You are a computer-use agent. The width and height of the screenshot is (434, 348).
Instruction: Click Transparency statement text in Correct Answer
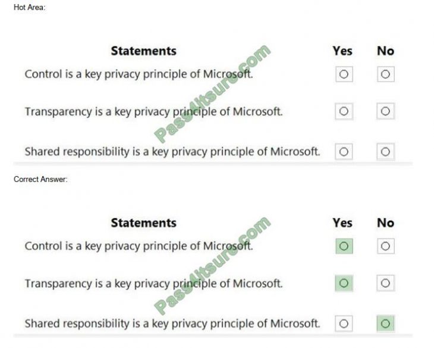153,284
